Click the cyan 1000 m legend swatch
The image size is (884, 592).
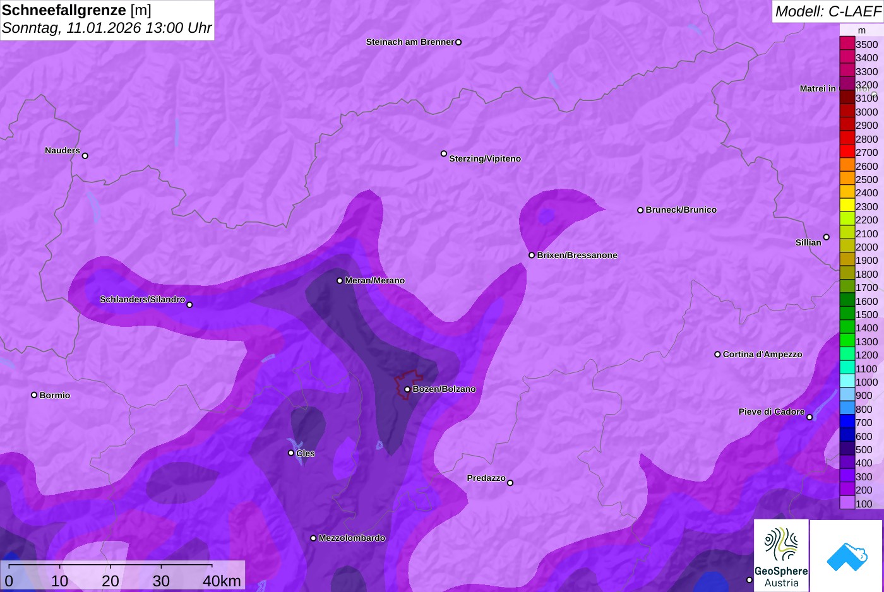[847, 381]
